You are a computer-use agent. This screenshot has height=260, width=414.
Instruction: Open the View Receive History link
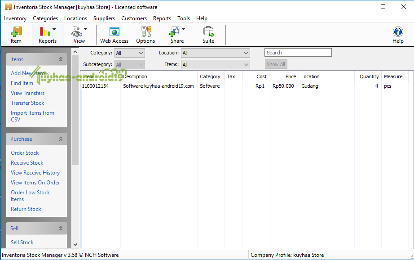pyautogui.click(x=35, y=173)
